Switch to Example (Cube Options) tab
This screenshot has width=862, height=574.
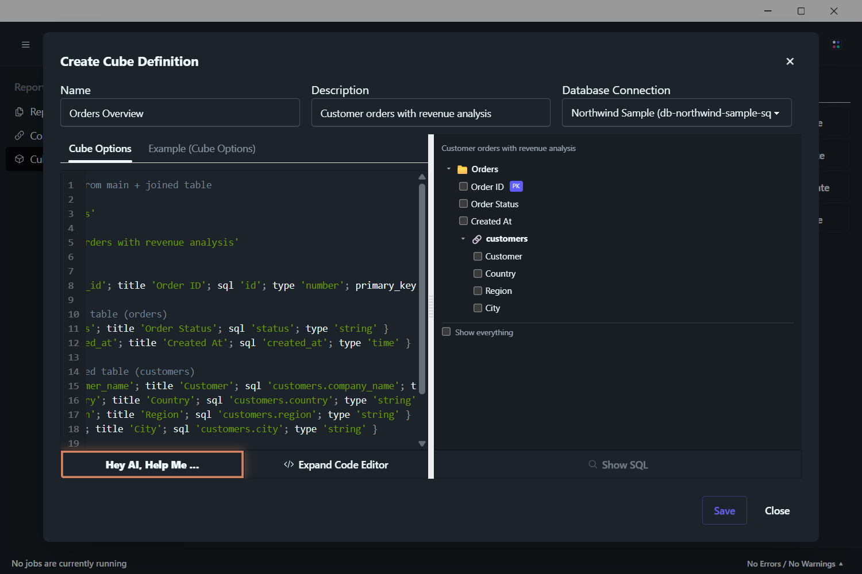click(x=202, y=149)
